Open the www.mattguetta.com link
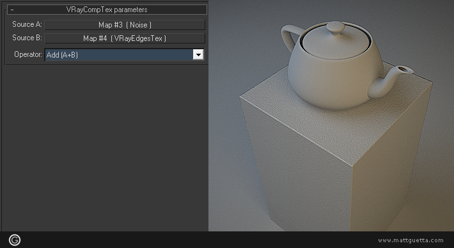The height and width of the screenshot is (248, 454). click(x=411, y=240)
